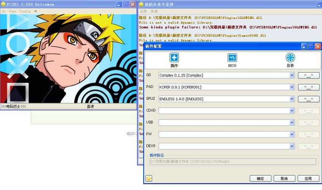Open the Go menu in PCSX2
The image size is (322, 190).
point(4,11)
